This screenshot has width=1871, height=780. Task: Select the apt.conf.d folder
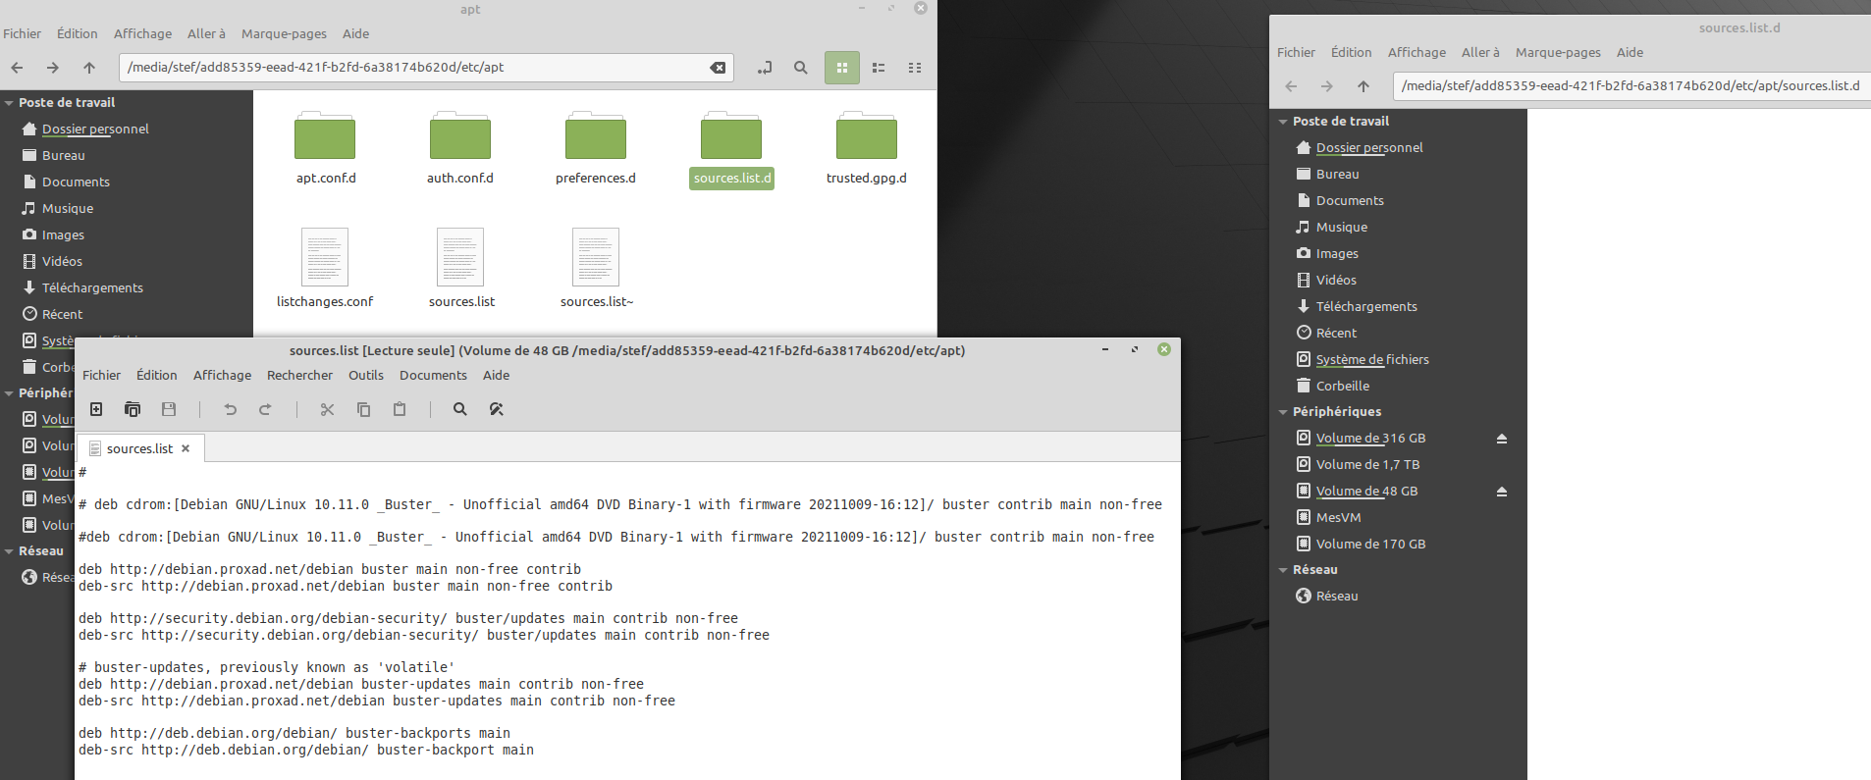(325, 148)
